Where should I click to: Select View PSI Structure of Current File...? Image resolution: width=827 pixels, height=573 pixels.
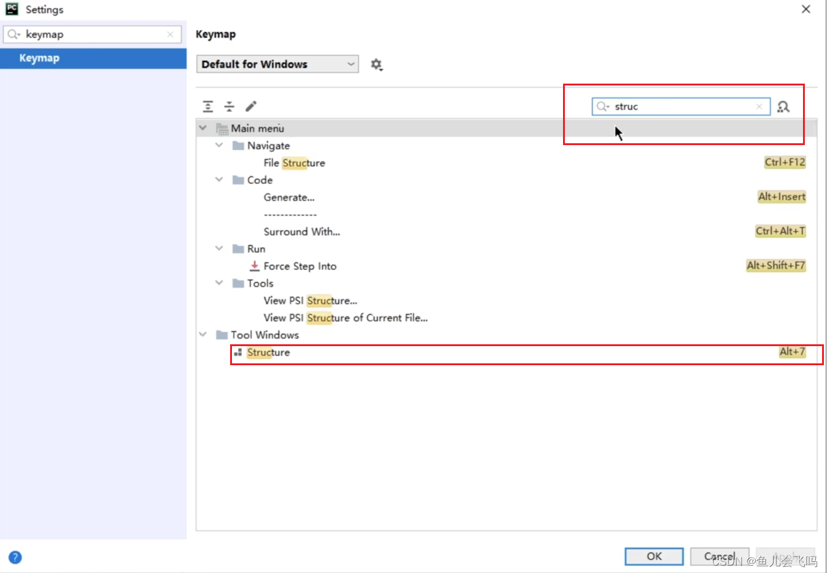tap(507, 318)
